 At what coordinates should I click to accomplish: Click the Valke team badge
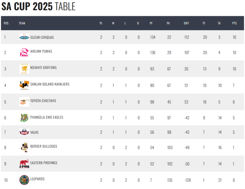tap(24, 132)
